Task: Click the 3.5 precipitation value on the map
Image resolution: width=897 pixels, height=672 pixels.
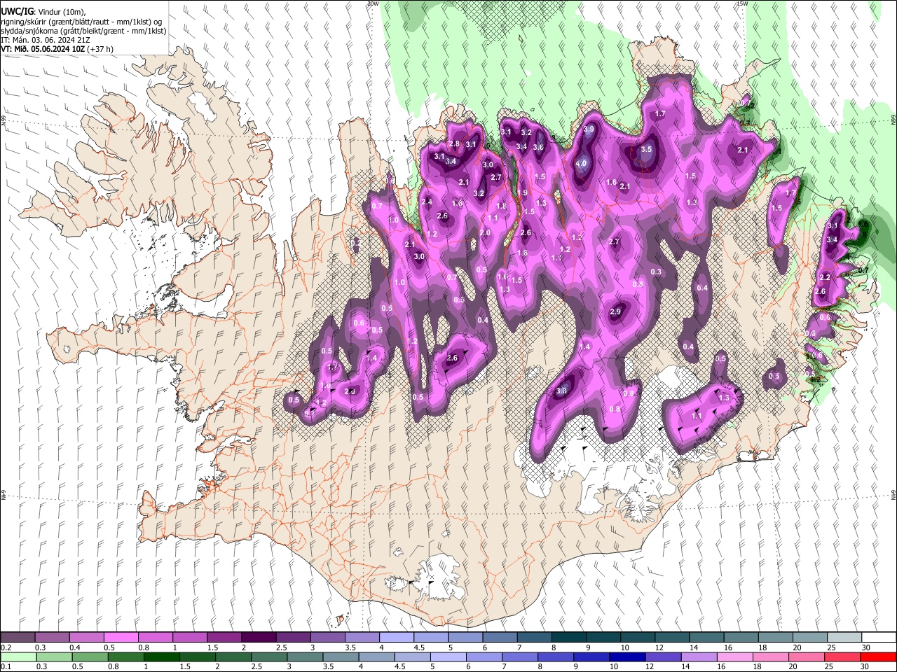Action: [646, 149]
